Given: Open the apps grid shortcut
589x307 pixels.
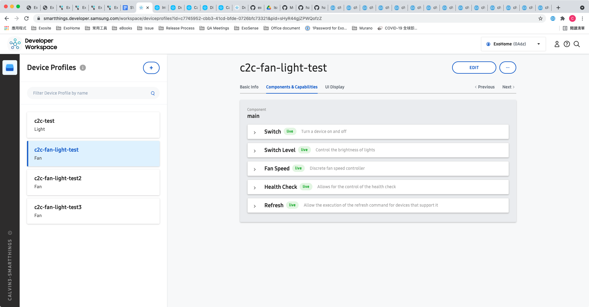Looking at the screenshot, I should tap(6, 28).
